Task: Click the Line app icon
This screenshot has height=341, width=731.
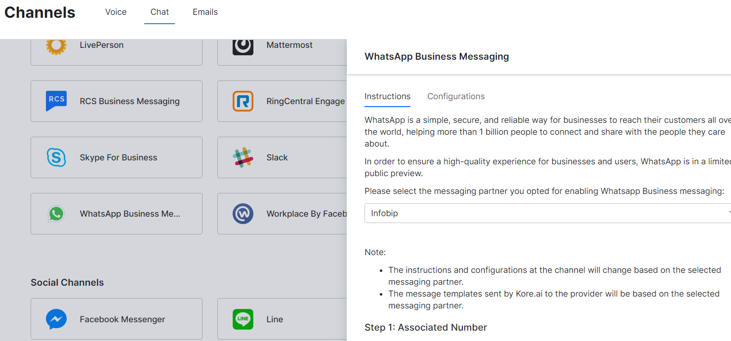Action: pos(243,319)
